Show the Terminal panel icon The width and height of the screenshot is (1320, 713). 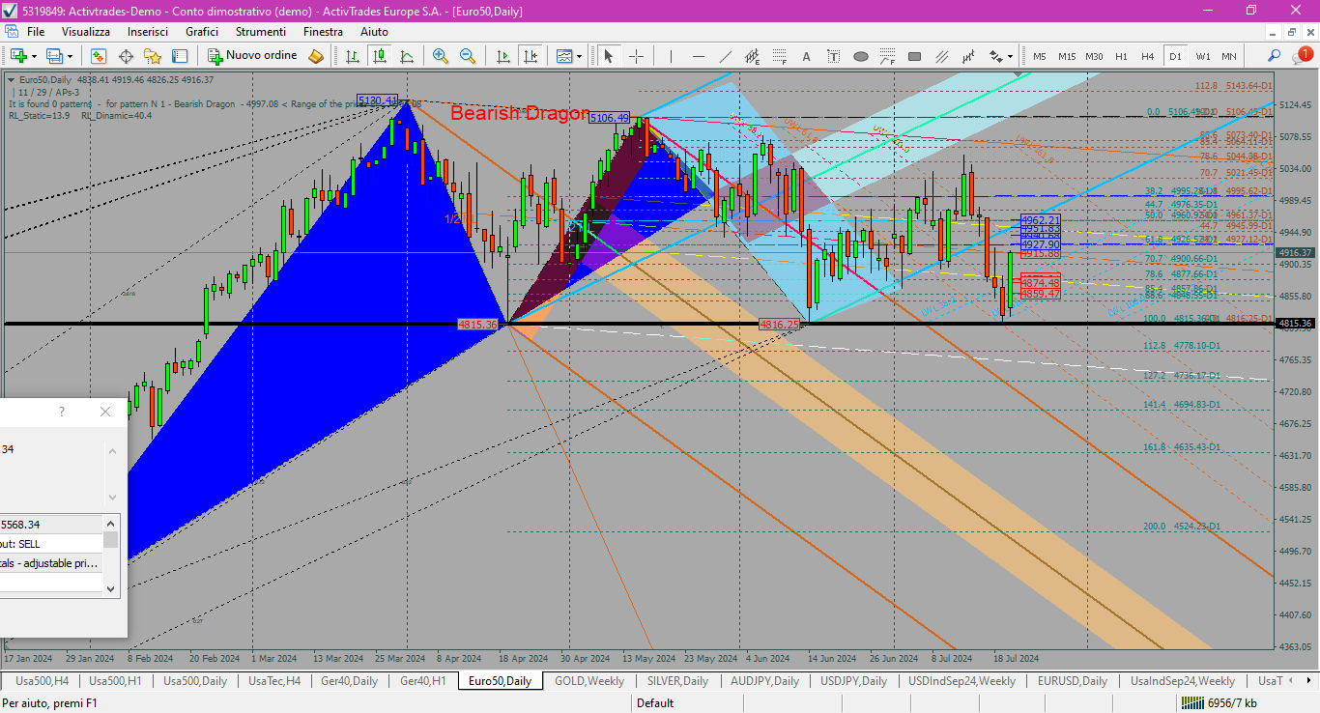click(x=180, y=56)
